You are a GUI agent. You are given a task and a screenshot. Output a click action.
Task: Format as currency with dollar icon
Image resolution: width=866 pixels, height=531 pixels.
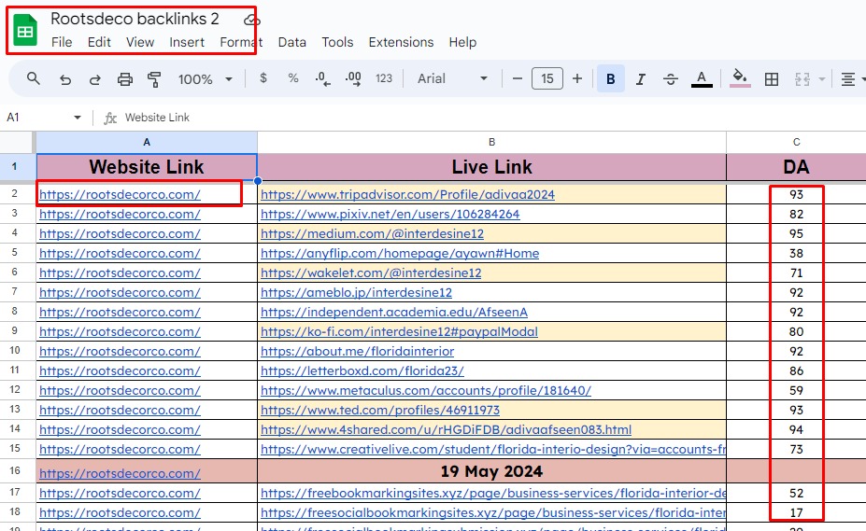(x=263, y=79)
